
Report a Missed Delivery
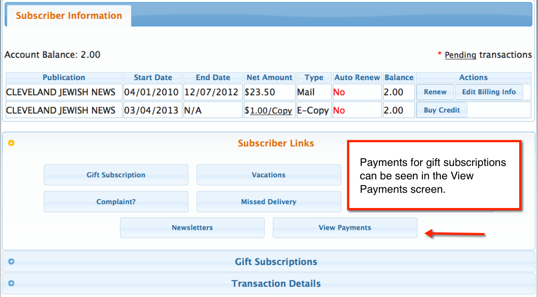pos(269,202)
